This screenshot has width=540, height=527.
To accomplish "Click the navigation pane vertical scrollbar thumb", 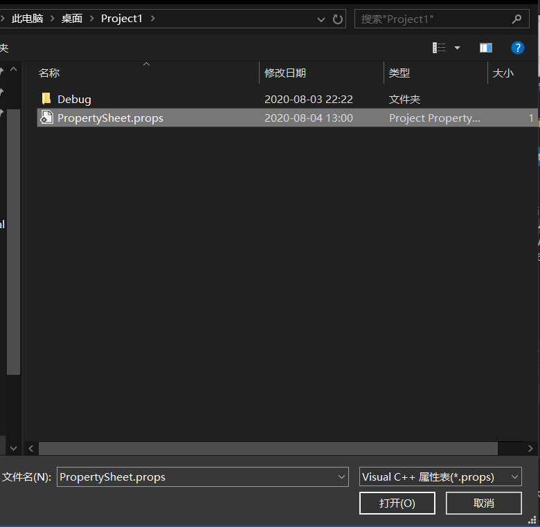I will pos(13,242).
